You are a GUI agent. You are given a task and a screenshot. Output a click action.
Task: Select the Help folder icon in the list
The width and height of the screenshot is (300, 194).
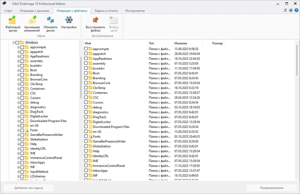tap(90, 151)
